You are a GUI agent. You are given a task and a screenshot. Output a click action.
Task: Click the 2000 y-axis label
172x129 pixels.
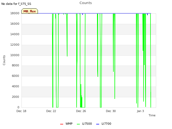coord(16,97)
